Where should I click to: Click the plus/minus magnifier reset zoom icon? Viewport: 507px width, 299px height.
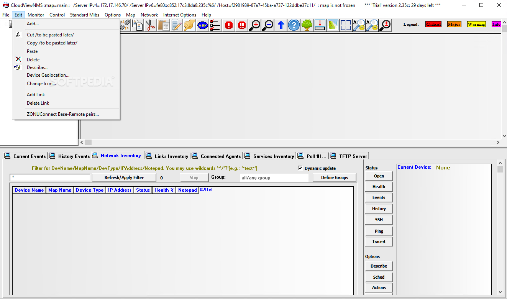[385, 25]
